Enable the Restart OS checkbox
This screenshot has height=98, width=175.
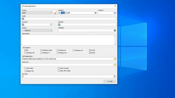click(25, 71)
